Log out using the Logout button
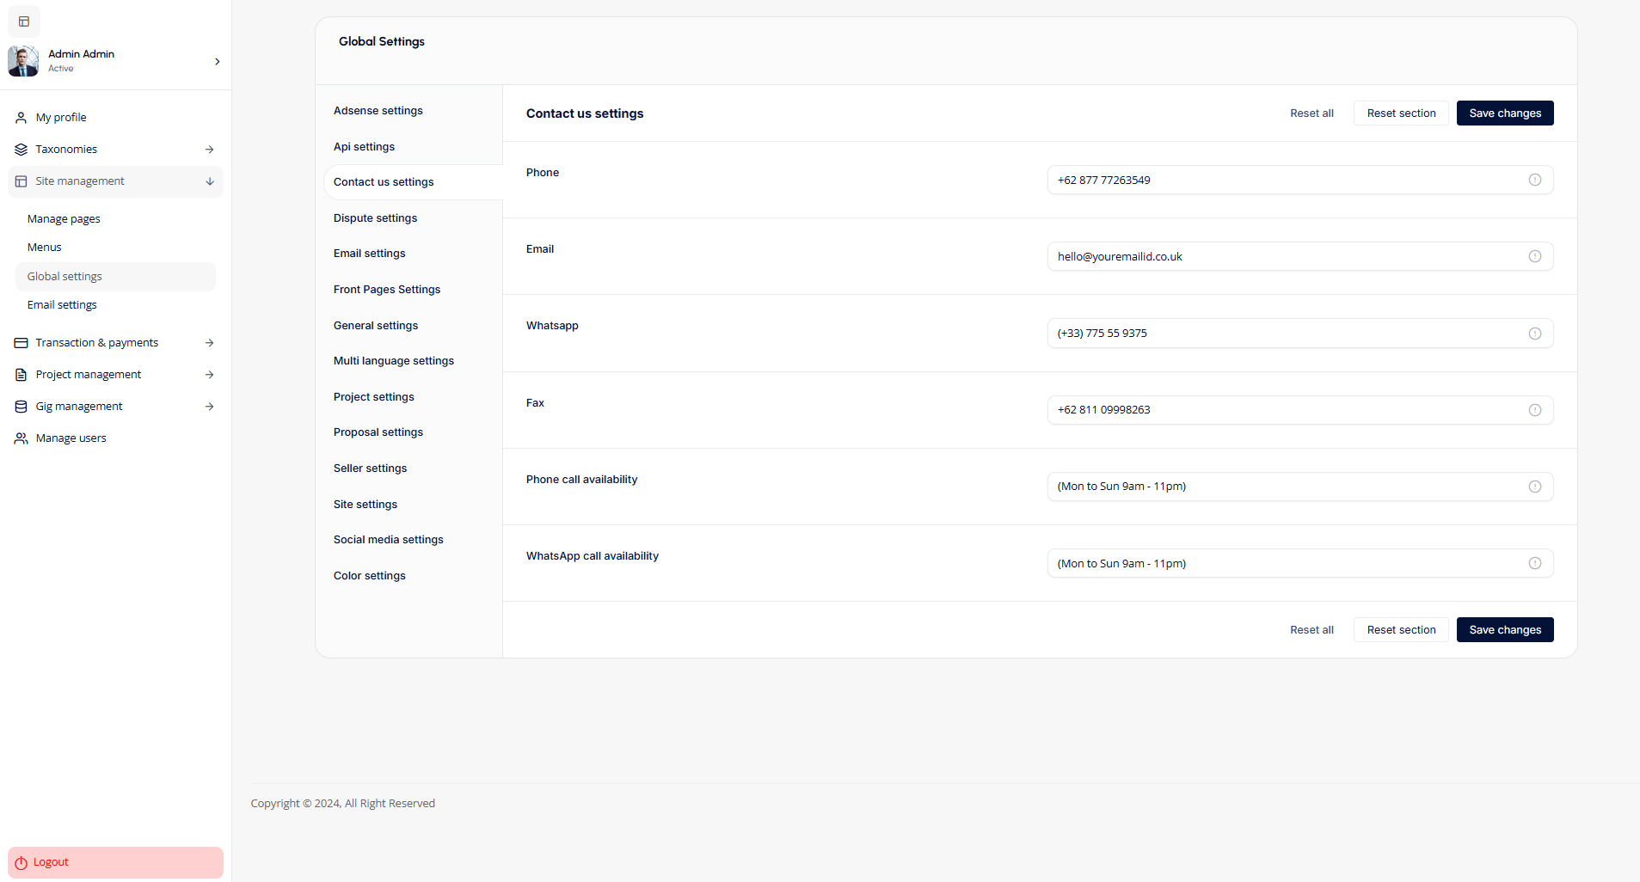Image resolution: width=1640 pixels, height=882 pixels. pyautogui.click(x=115, y=862)
